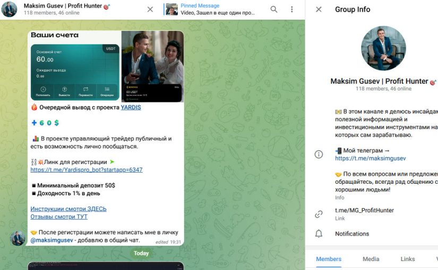Viewport: 438px width, 270px height.
Task: Open the https://t.me/maksimgusev link in info
Action: [x=370, y=158]
